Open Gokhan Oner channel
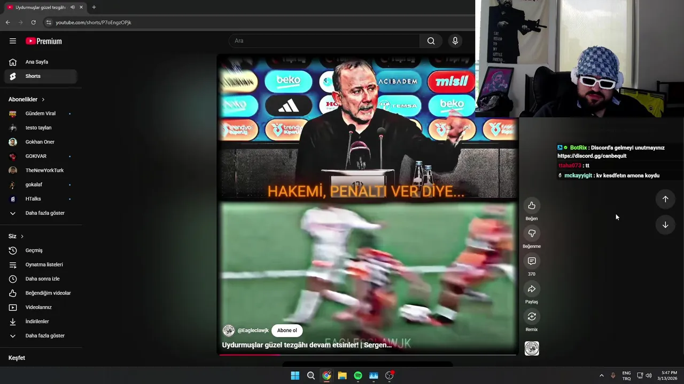684x384 pixels. point(41,142)
